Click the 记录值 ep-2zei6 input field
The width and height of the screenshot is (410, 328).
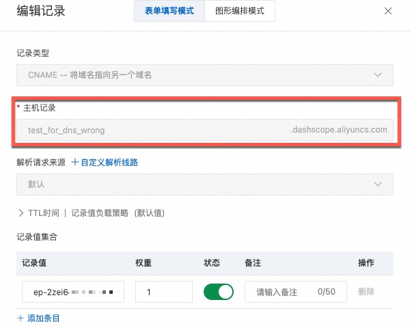(73, 292)
